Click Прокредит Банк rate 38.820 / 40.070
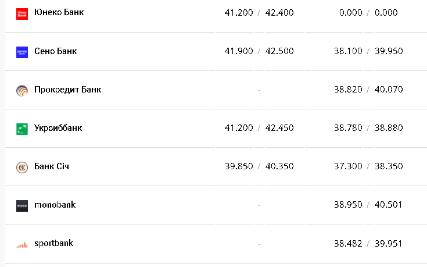The height and width of the screenshot is (267, 427). click(x=368, y=90)
